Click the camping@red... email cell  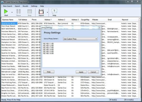click(114, 40)
